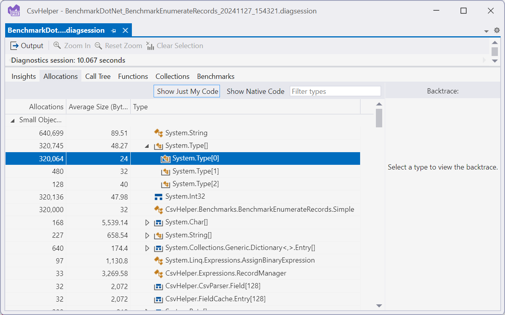Click the Reset Zoom magnifier icon
The image size is (505, 315).
pos(98,46)
